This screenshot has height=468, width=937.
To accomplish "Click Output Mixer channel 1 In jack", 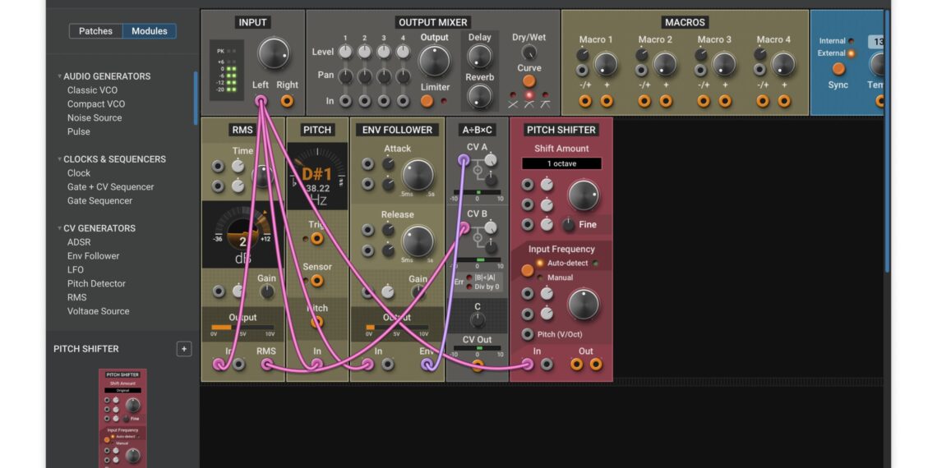I will point(345,101).
